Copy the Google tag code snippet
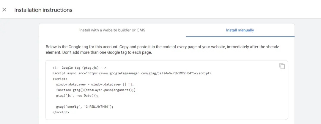 tap(282, 66)
